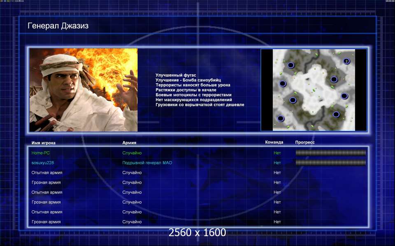
Task: Click 'Случайно' in the Home-PC row
Action: pyautogui.click(x=132, y=153)
